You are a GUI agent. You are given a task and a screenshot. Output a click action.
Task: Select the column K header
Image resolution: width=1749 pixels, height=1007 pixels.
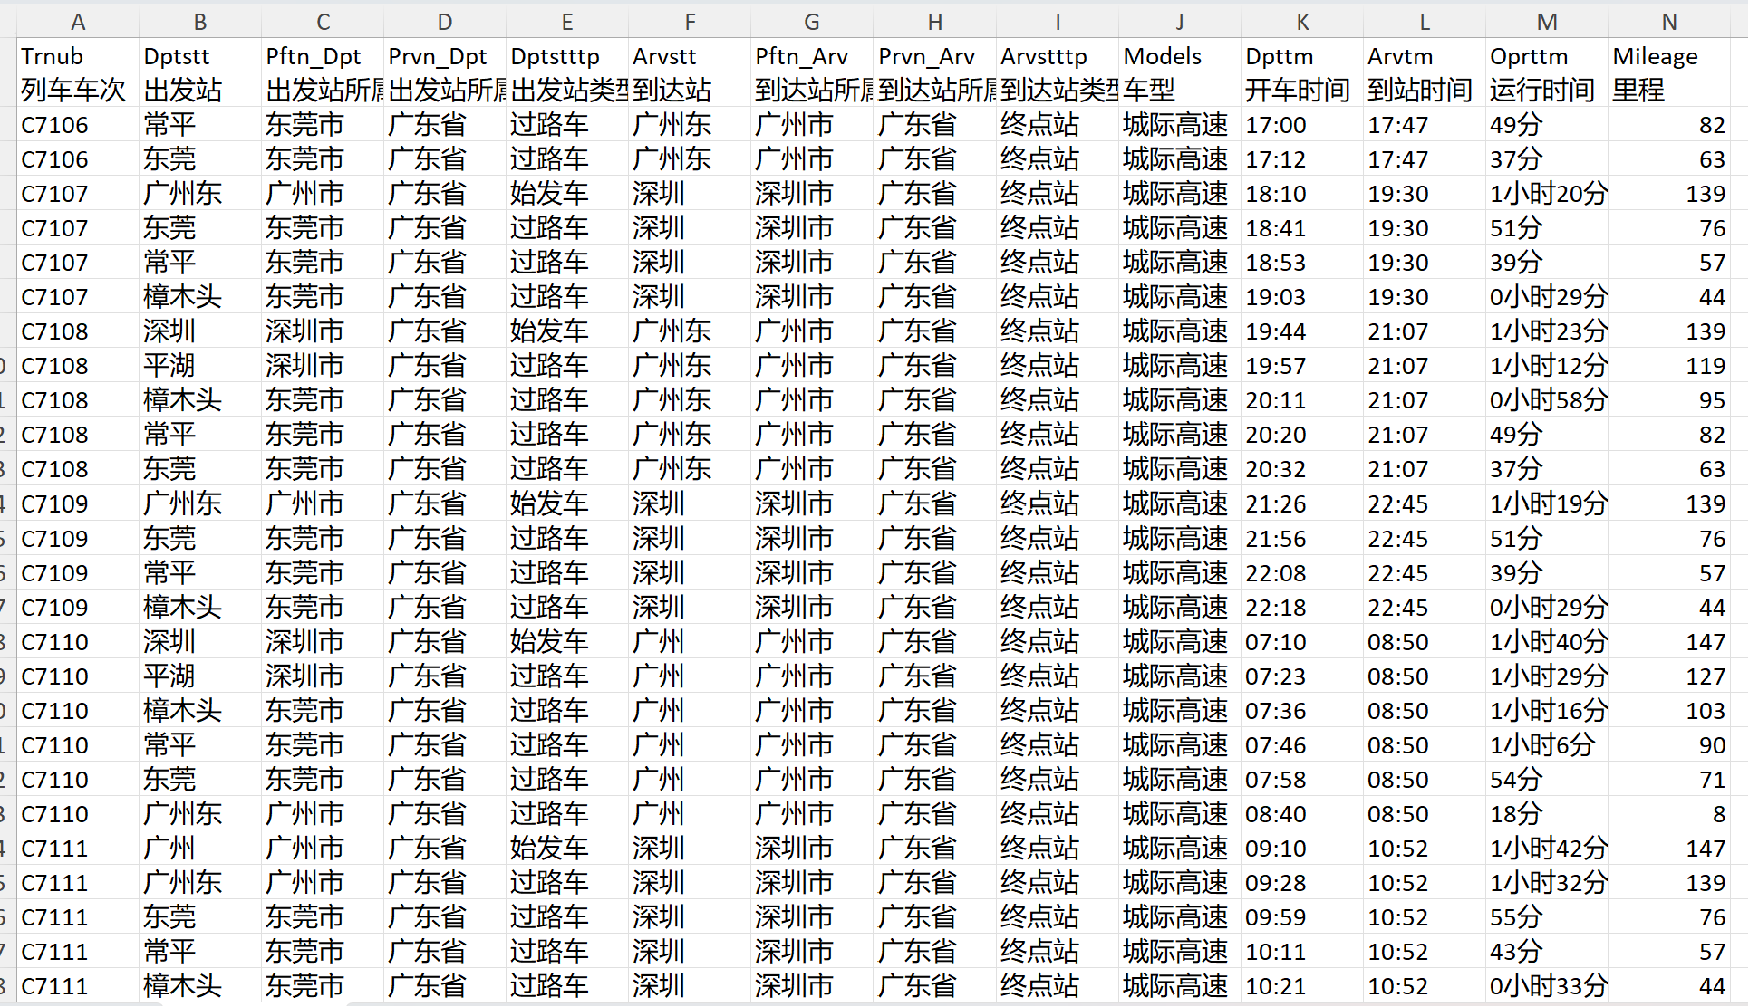(x=1301, y=22)
